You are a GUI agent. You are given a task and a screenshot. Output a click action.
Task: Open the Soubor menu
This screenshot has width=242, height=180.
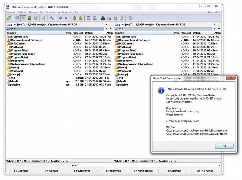[11, 12]
